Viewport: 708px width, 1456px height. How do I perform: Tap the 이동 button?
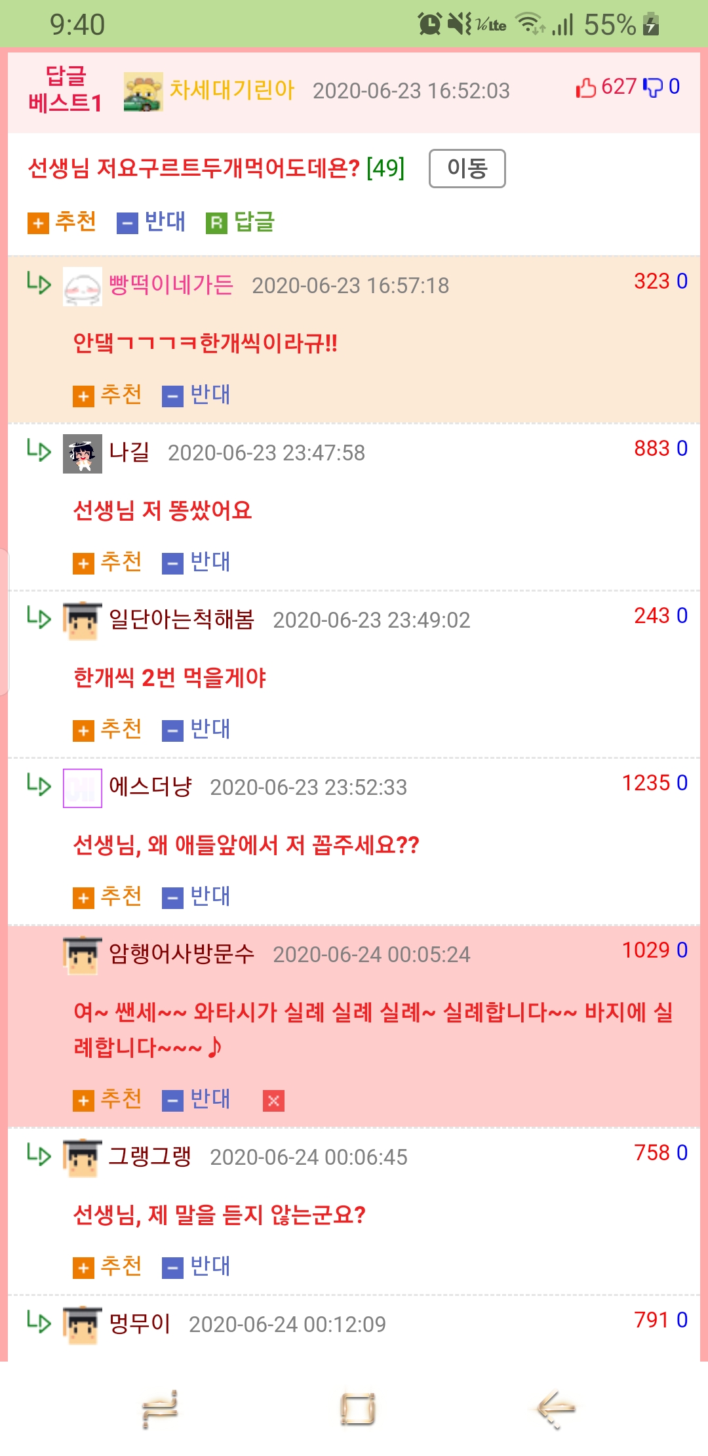467,169
